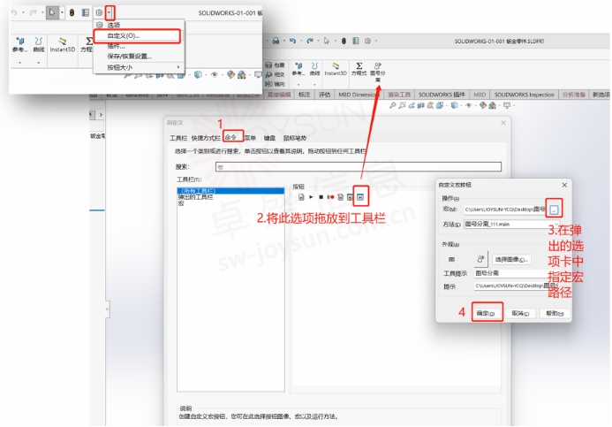The width and height of the screenshot is (612, 427).
Task: Click Apply Scene icon in main view toolbar
Action: point(493,105)
